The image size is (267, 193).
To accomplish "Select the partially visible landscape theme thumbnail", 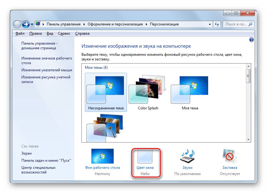I will click(x=105, y=128).
